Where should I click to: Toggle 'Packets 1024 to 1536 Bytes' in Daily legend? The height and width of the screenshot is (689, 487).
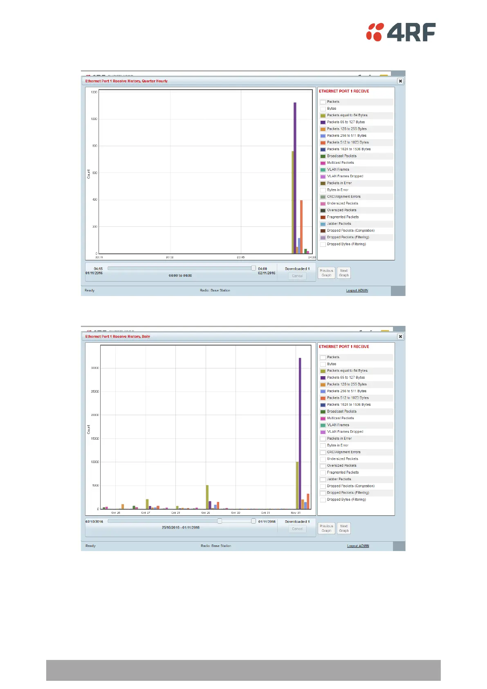click(x=323, y=405)
